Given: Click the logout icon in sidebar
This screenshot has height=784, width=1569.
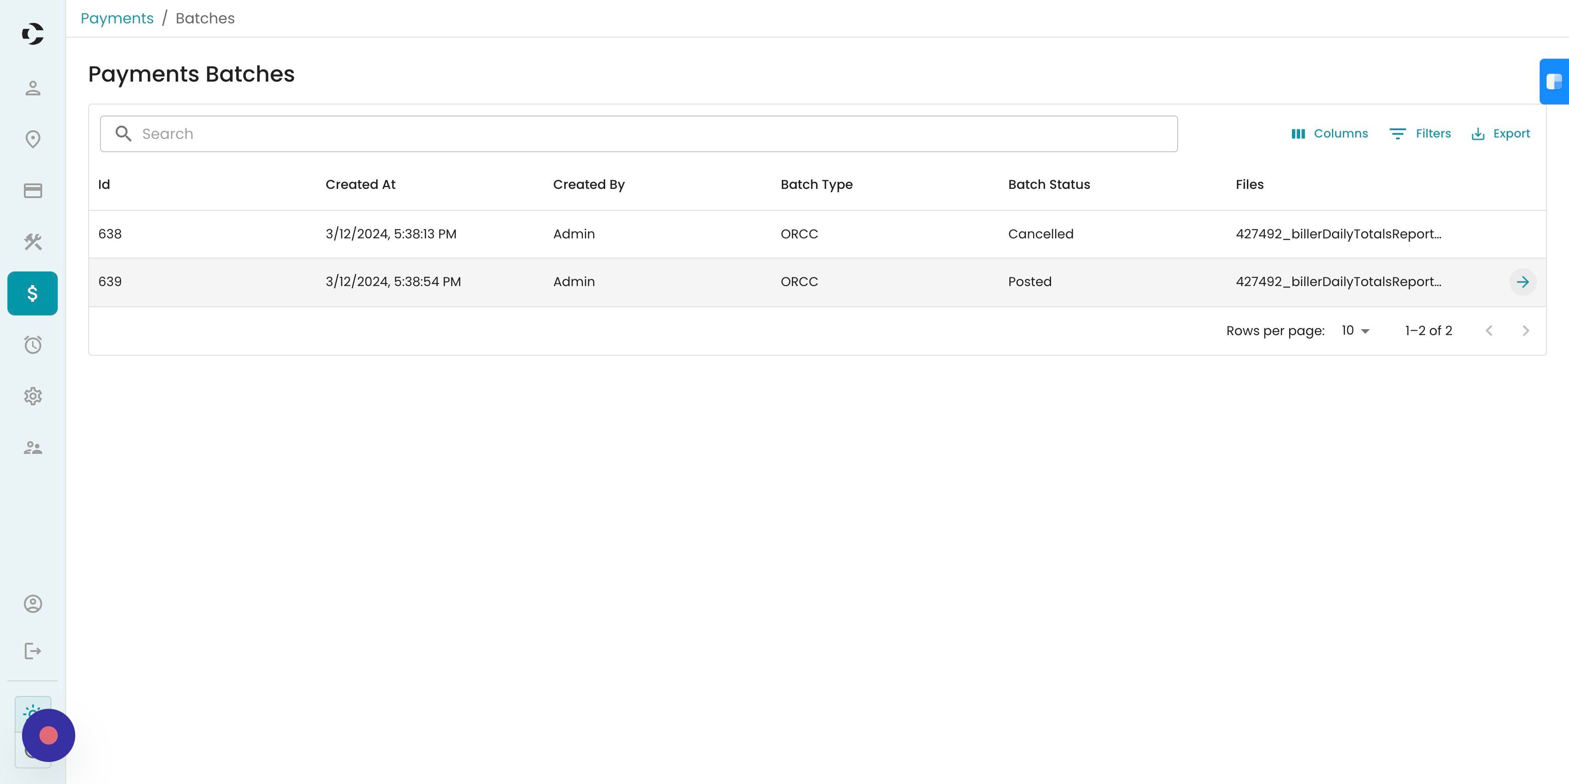Looking at the screenshot, I should click(x=33, y=651).
